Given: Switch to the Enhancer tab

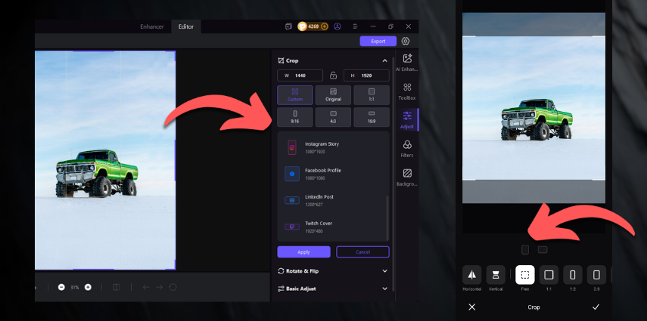Looking at the screenshot, I should (x=151, y=26).
